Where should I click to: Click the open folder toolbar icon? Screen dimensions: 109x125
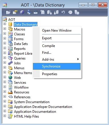8,12
